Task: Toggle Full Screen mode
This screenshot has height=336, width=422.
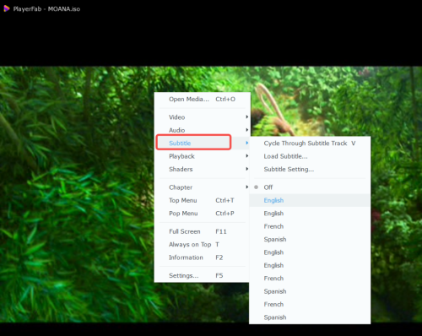Action: 202,231
